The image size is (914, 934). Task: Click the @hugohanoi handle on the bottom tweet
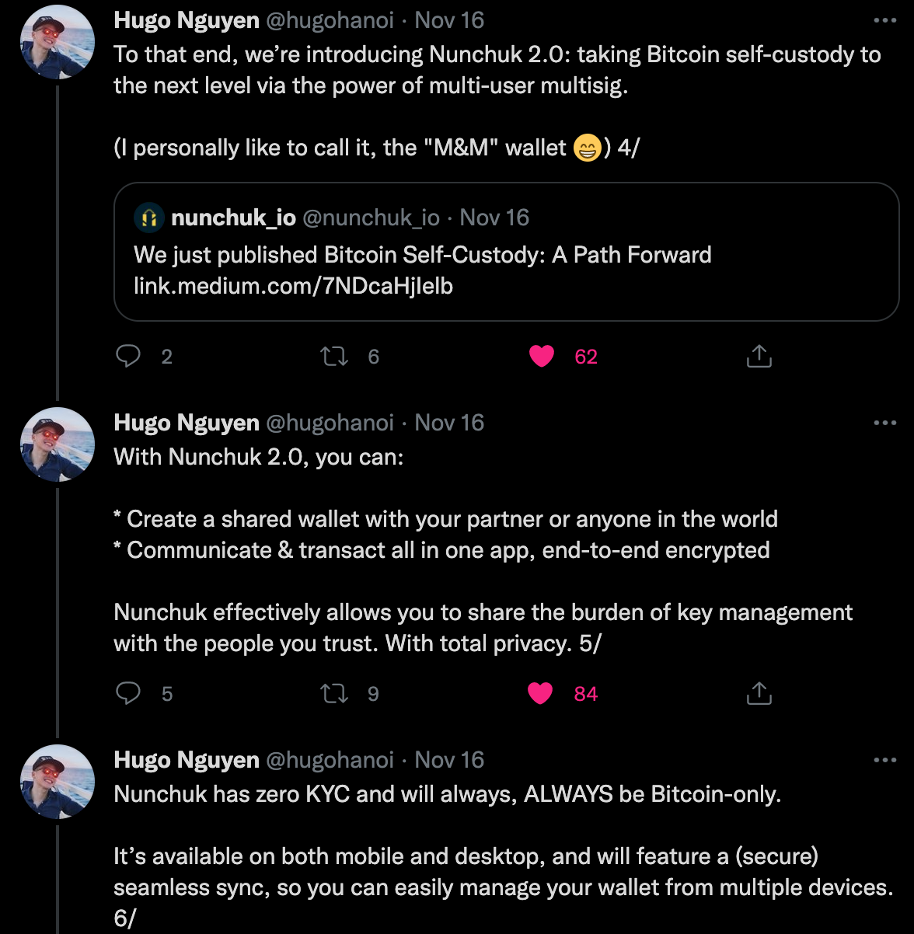click(x=330, y=759)
